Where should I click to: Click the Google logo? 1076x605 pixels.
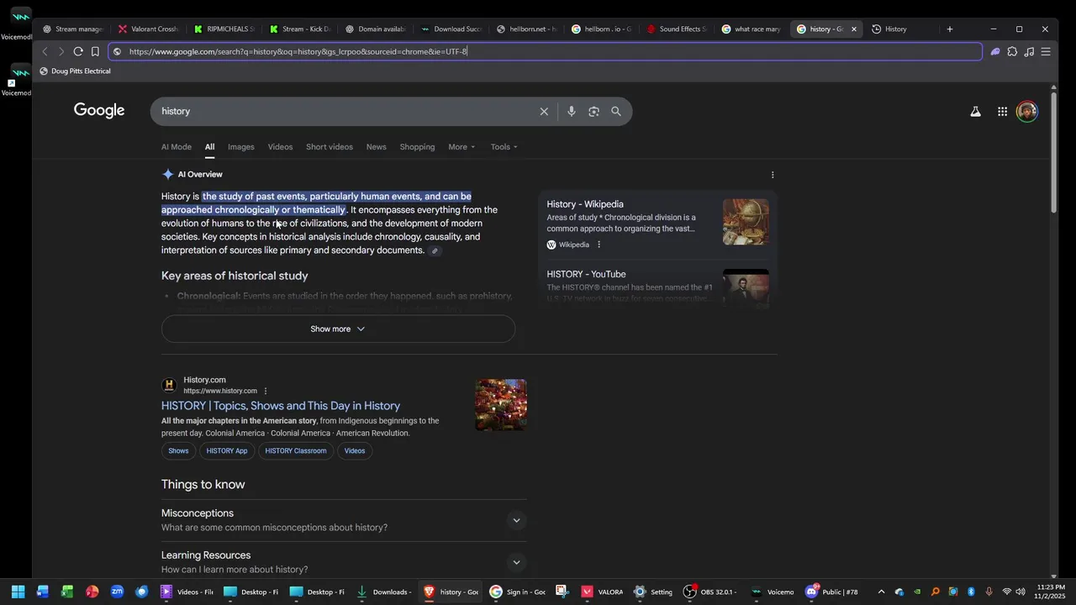[x=99, y=111]
